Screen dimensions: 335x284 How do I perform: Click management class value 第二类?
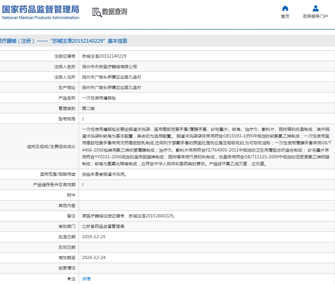click(x=88, y=108)
